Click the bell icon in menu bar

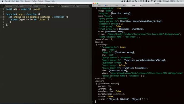pos(127,1)
